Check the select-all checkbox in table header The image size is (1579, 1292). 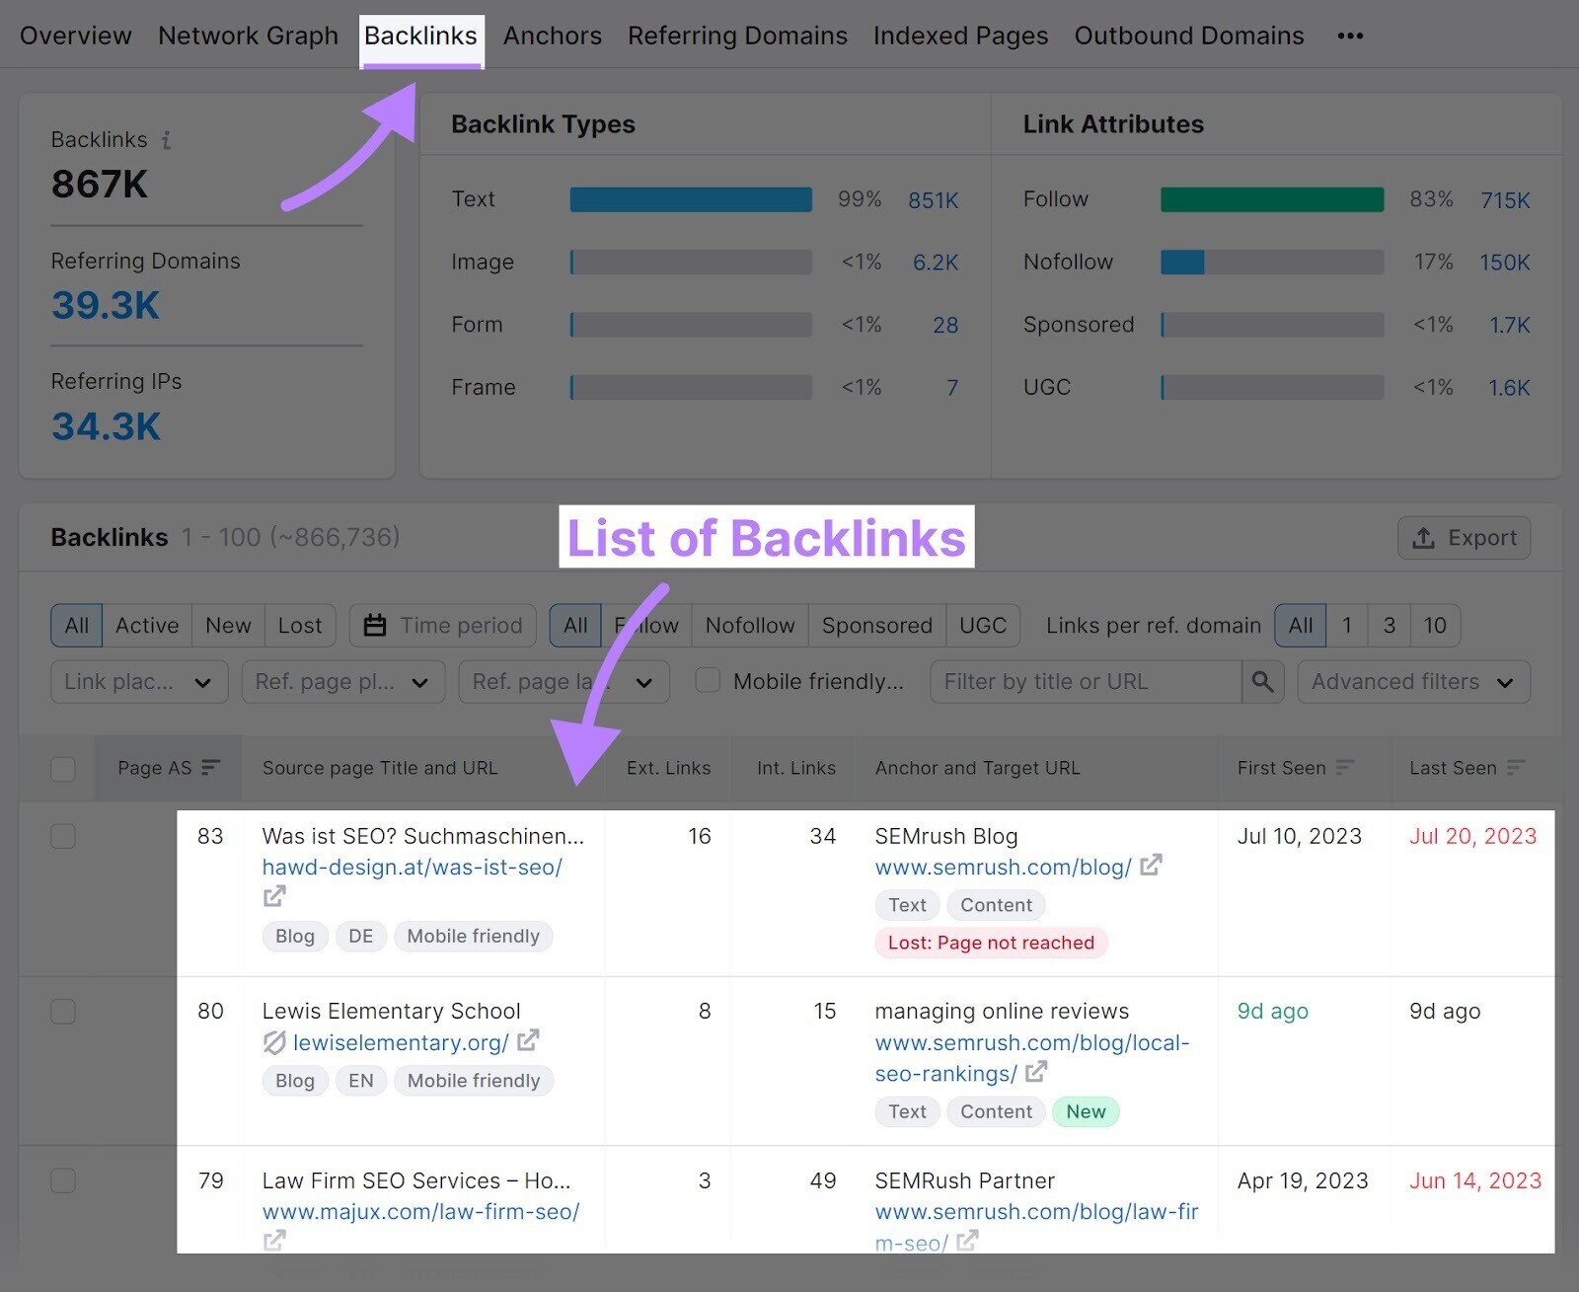63,767
